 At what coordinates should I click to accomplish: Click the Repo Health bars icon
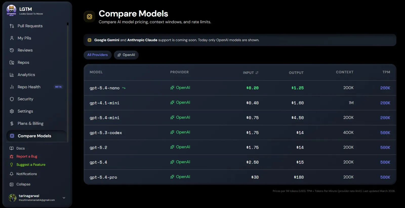click(x=12, y=87)
